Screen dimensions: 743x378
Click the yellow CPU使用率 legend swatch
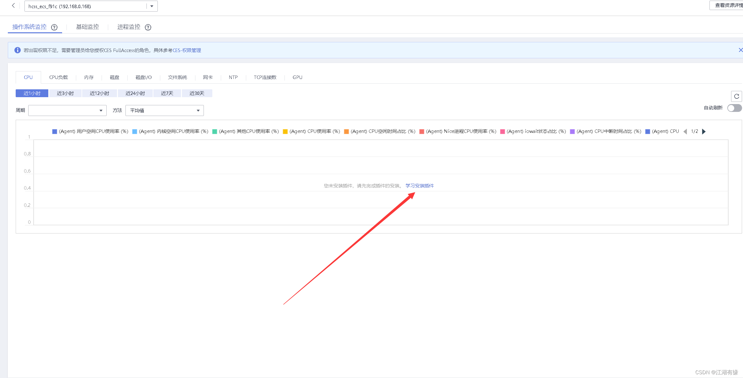click(x=285, y=132)
